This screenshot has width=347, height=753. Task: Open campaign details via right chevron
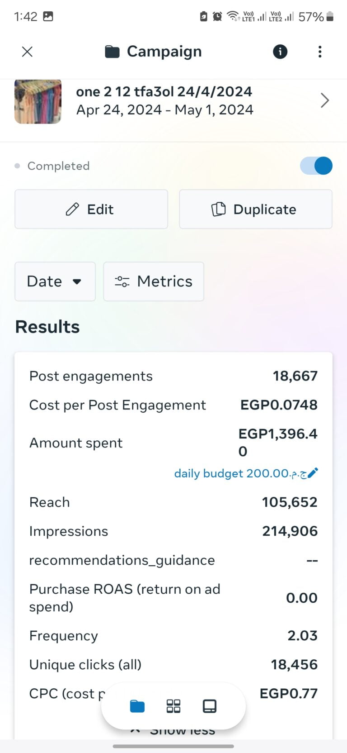[324, 100]
